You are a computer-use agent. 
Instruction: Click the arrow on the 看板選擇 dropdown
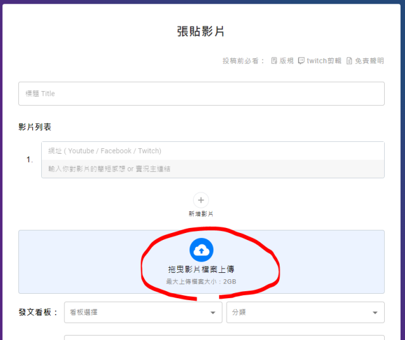click(x=213, y=312)
